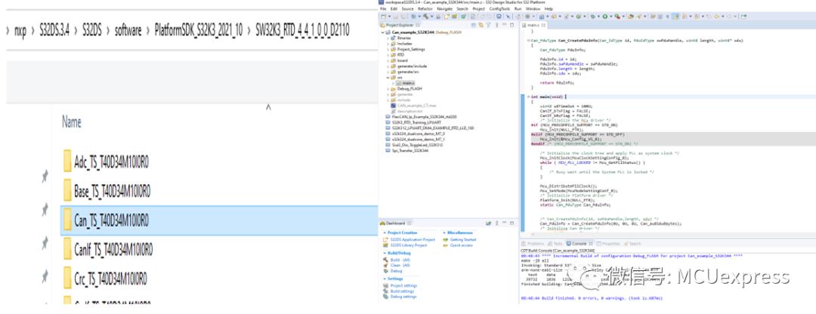Screen dimensions: 816x314
Task: Collapse the Settings section in Dashboard
Action: [385, 279]
